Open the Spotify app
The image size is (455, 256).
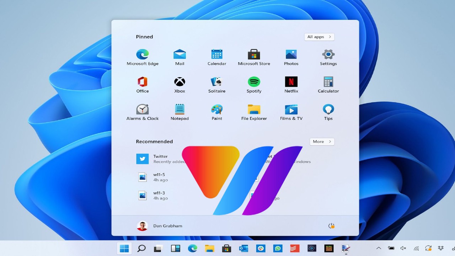tap(254, 85)
